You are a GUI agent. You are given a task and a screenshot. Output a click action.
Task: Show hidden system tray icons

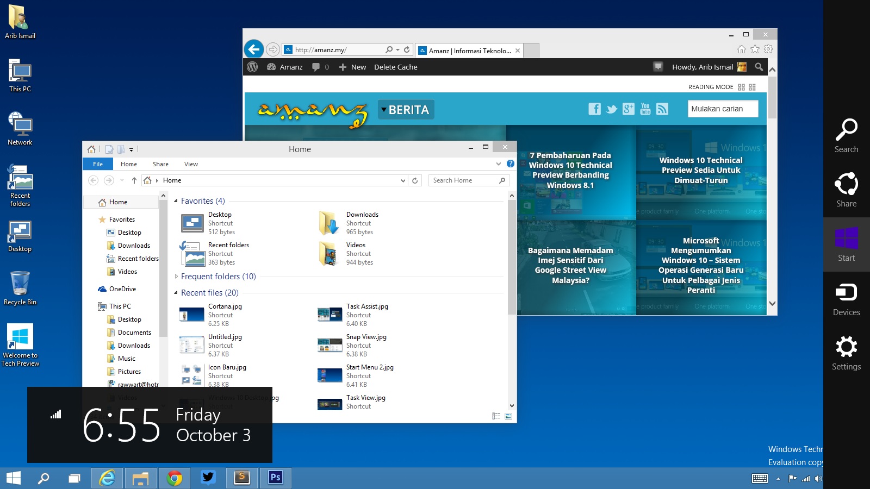click(x=778, y=479)
